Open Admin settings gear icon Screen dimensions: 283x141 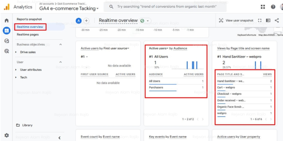coord(6,135)
